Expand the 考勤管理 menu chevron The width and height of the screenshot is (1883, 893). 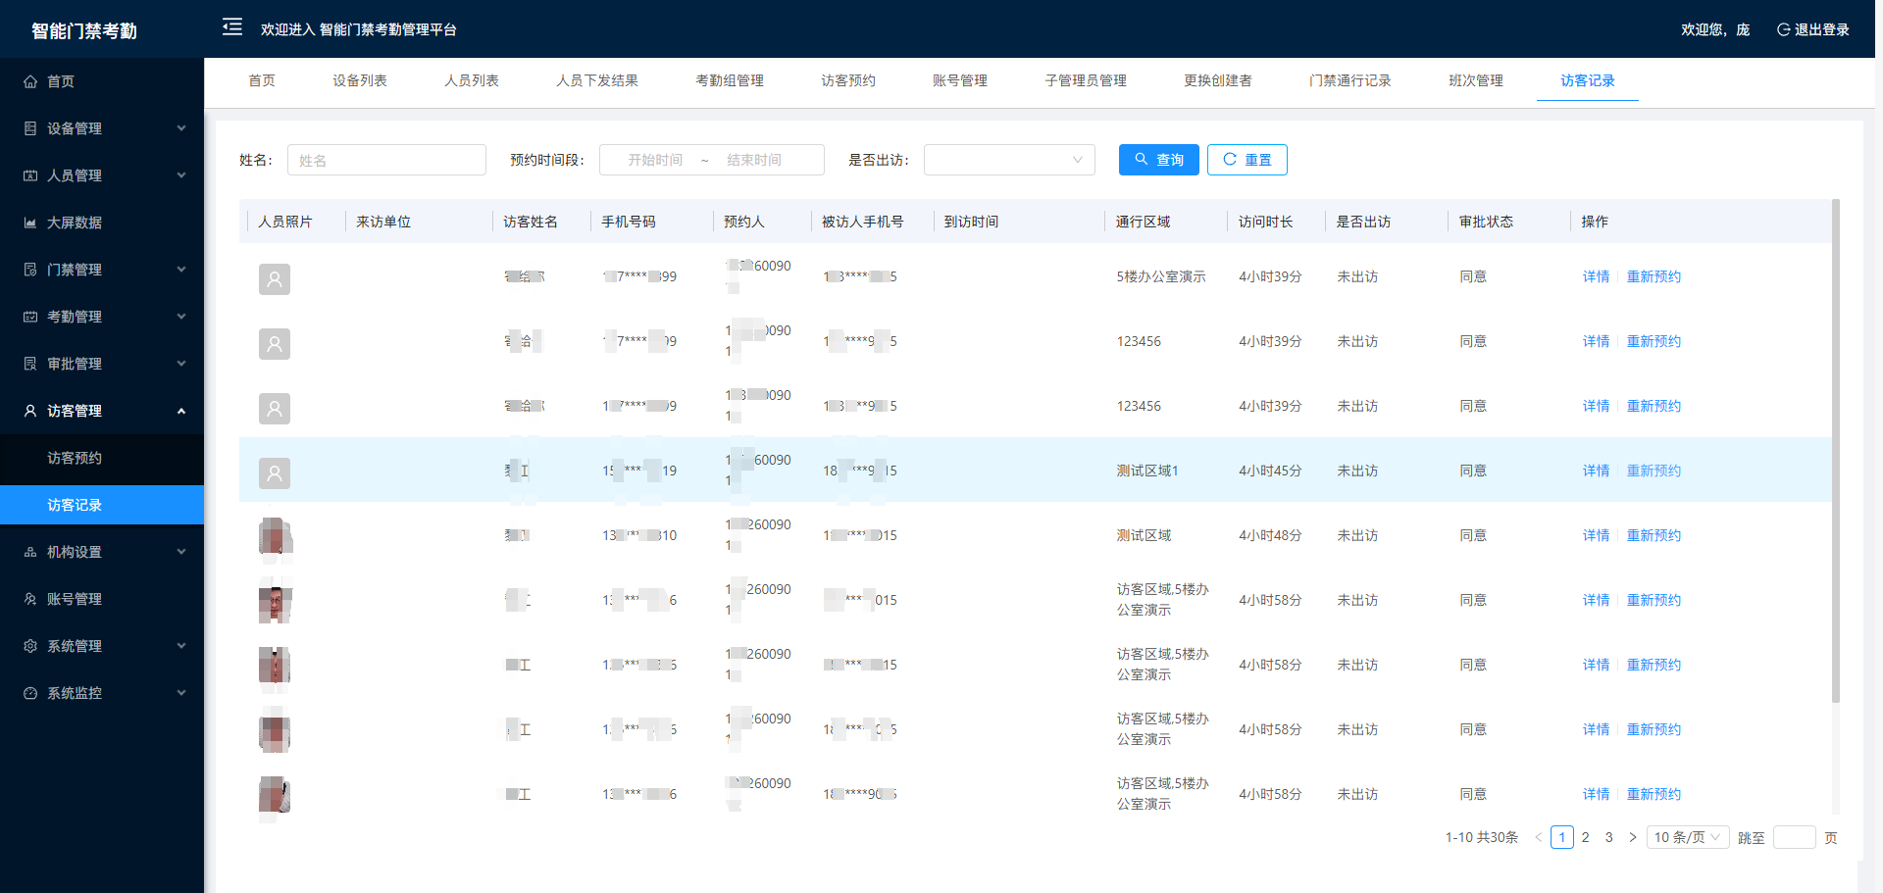(181, 317)
